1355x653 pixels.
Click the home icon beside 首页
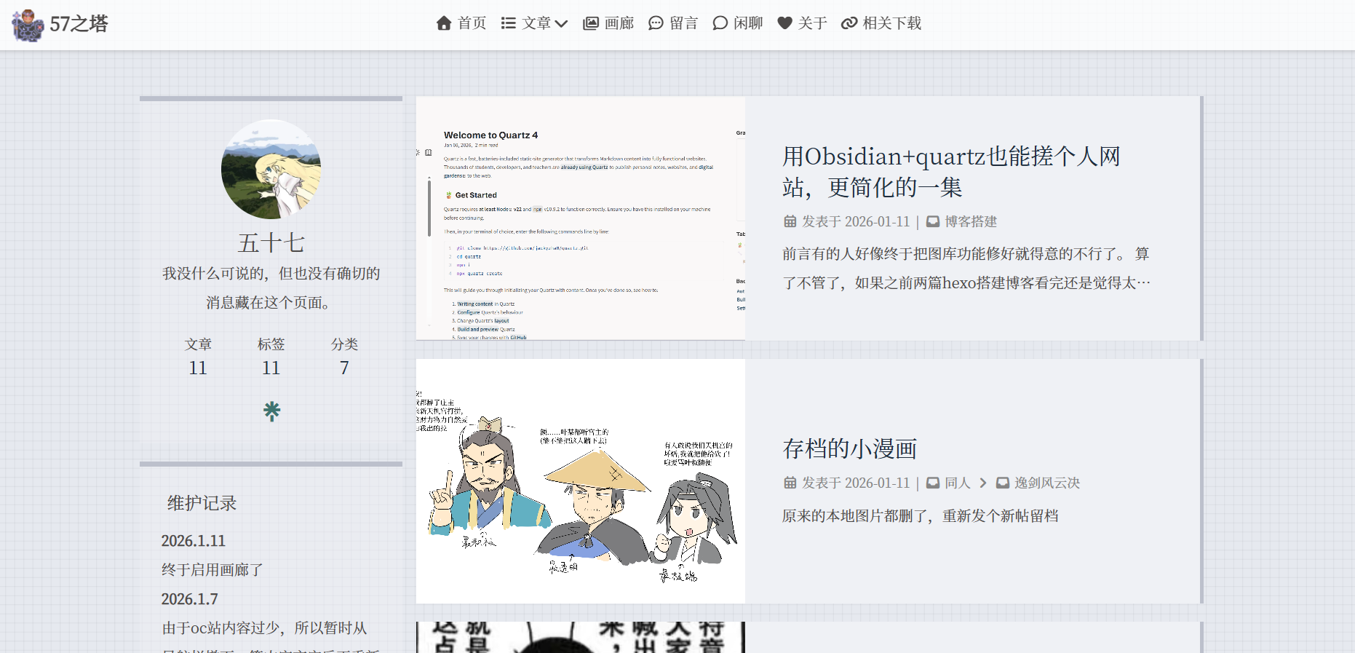pos(444,23)
